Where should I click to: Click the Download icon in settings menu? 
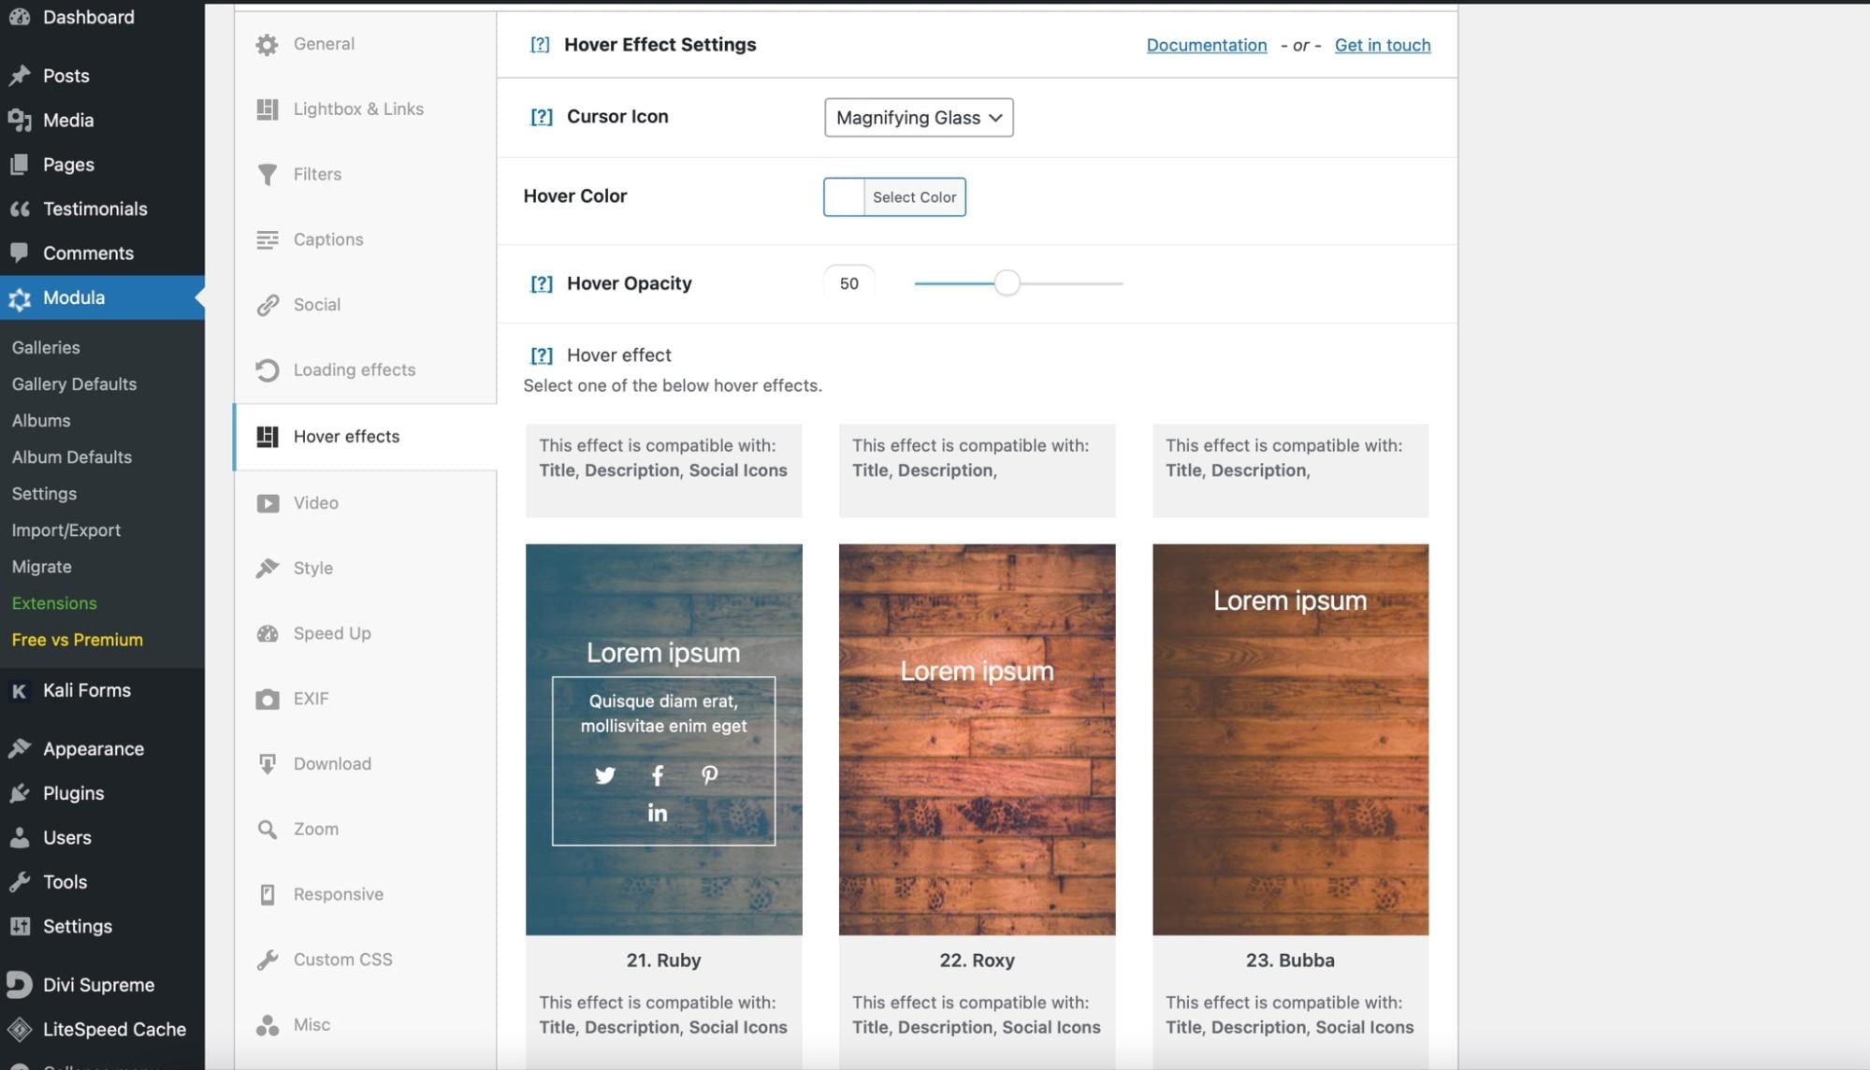pos(267,763)
